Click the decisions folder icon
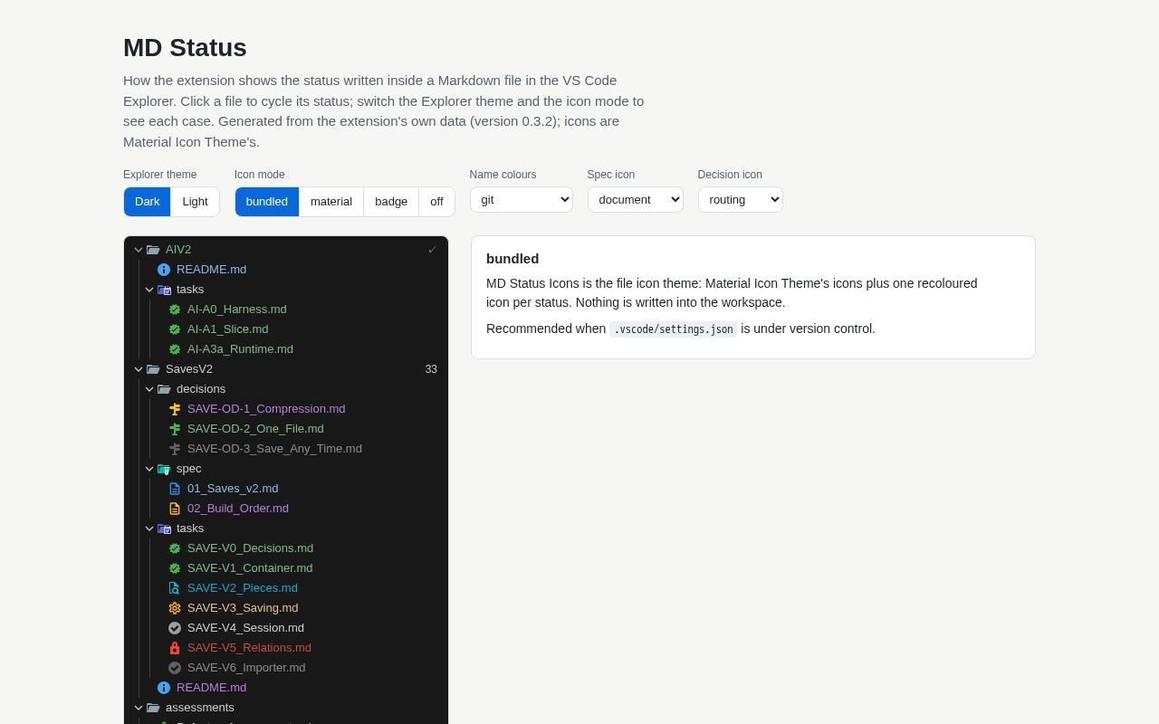Screen dimensions: 1159x724 pos(164,389)
